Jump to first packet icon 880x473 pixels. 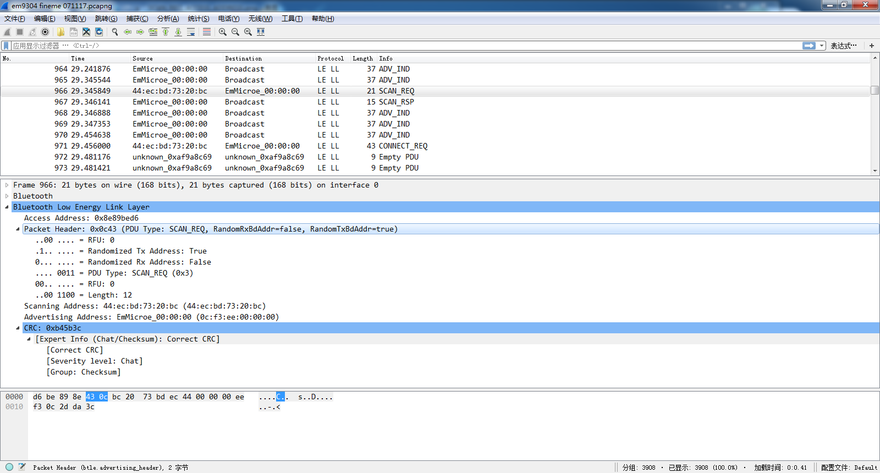[166, 32]
